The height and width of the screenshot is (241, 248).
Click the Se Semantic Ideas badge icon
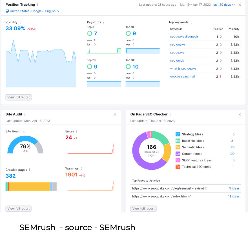pos(178,147)
